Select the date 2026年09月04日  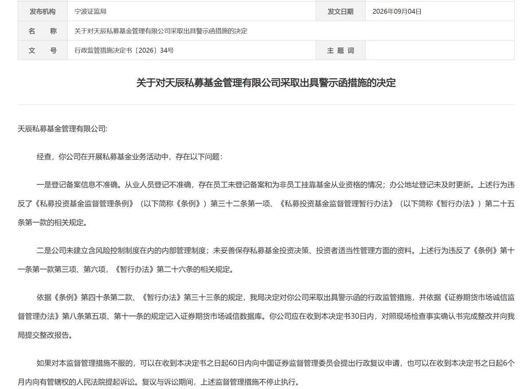point(397,12)
